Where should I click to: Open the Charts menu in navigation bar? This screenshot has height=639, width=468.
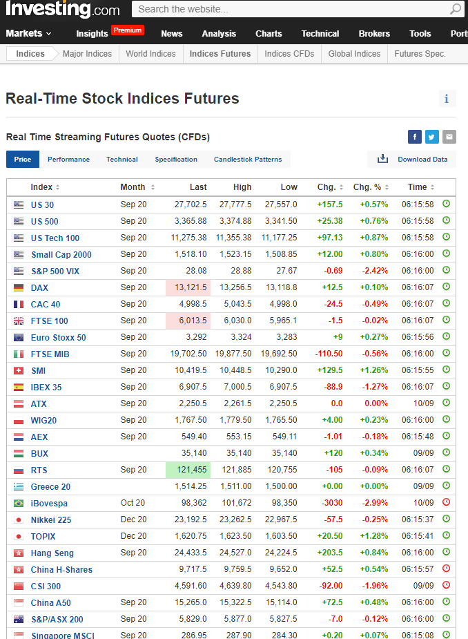click(269, 33)
